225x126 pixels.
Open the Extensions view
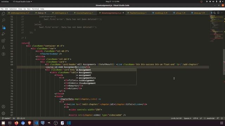[3, 41]
